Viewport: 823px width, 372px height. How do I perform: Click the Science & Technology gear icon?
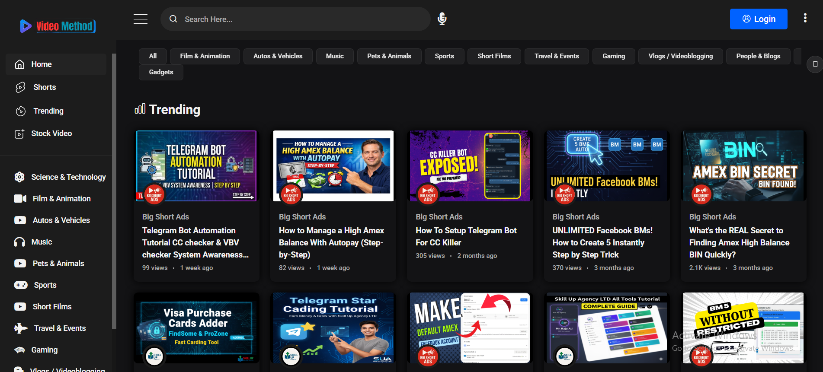coord(19,177)
